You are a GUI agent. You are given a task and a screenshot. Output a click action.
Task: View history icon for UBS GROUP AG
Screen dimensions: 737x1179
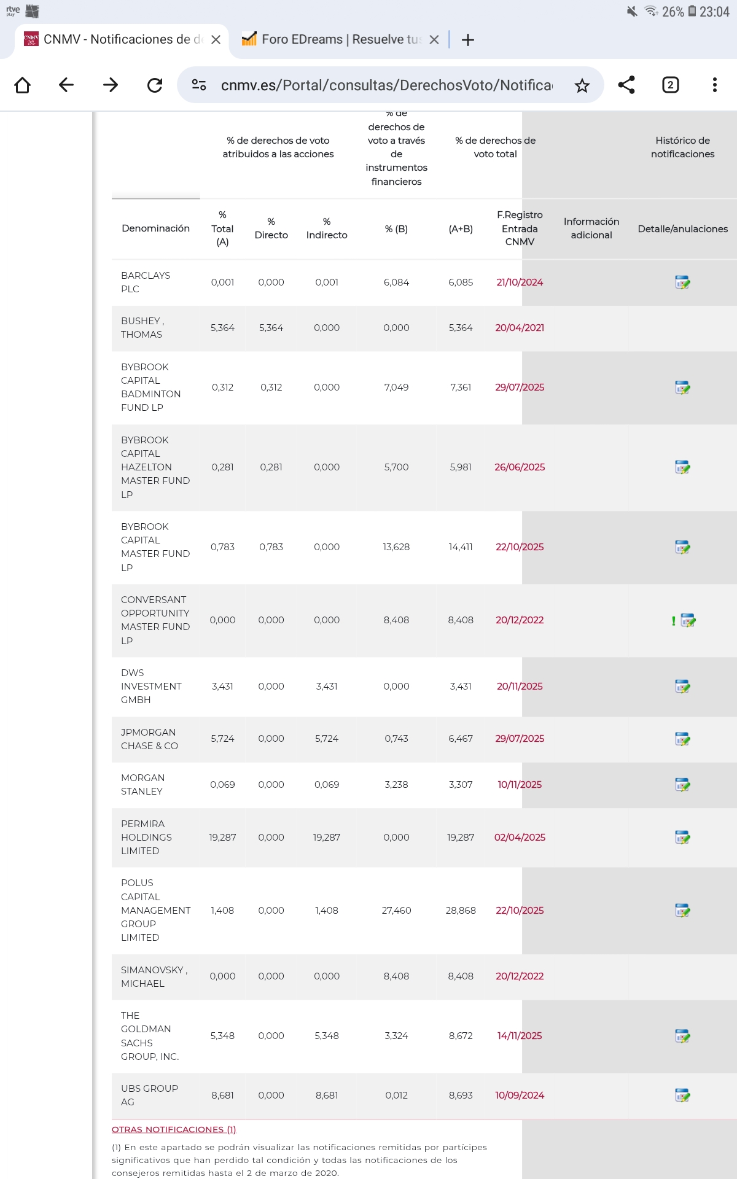click(x=682, y=1095)
